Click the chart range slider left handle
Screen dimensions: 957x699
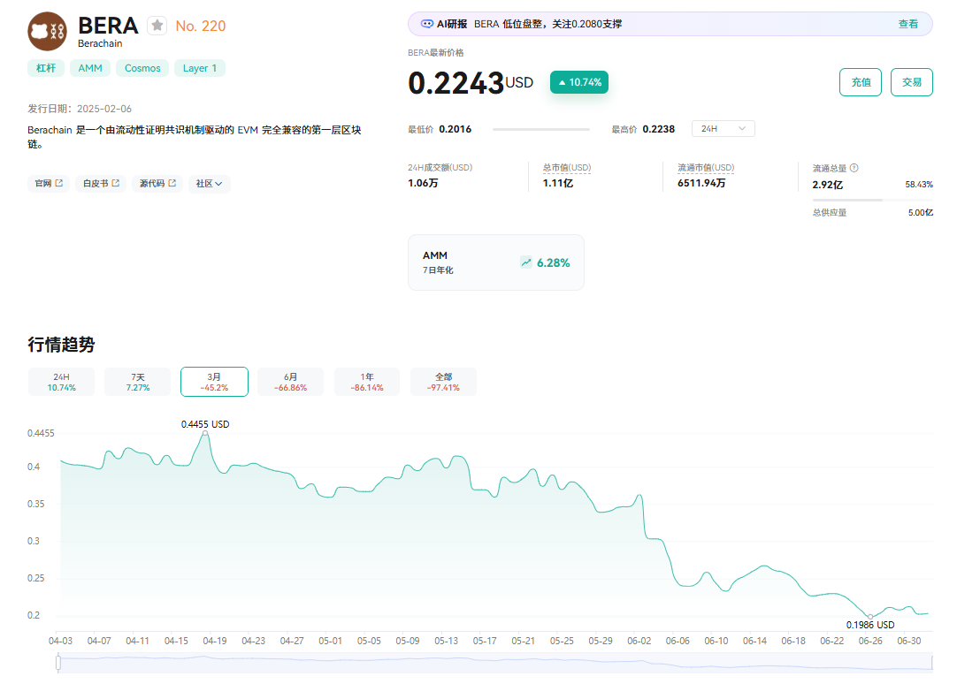click(58, 663)
